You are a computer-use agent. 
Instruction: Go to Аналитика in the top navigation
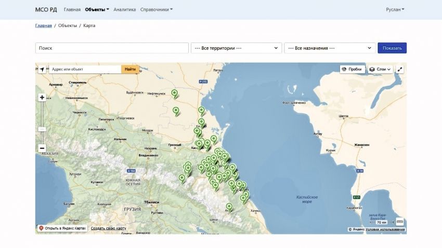tap(124, 9)
